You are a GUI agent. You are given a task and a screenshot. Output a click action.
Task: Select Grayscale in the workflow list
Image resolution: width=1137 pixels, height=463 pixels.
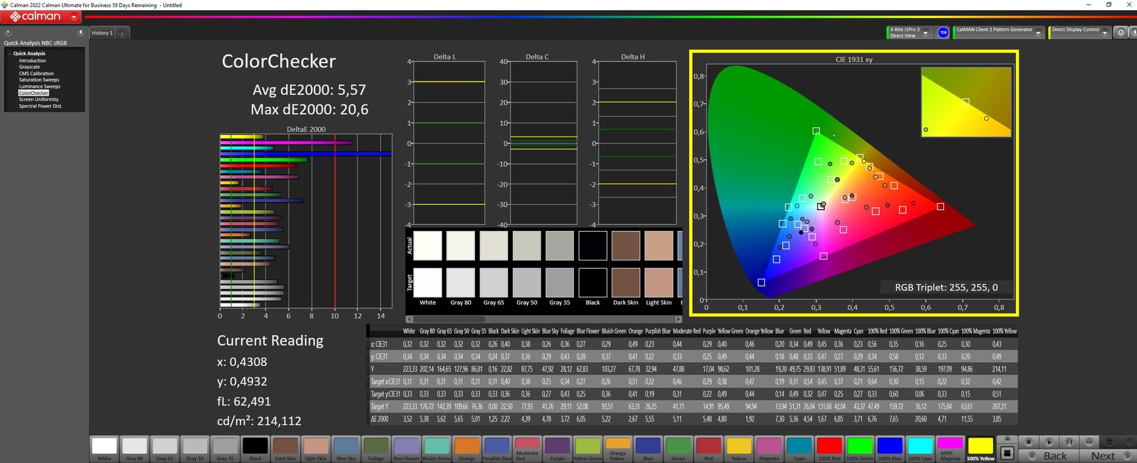pos(29,67)
